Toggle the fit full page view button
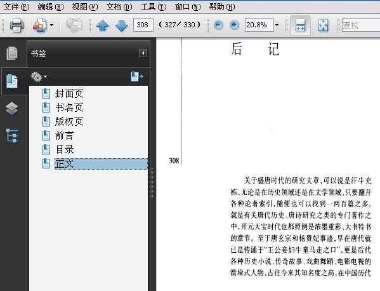This screenshot has width=380, height=291. click(323, 25)
